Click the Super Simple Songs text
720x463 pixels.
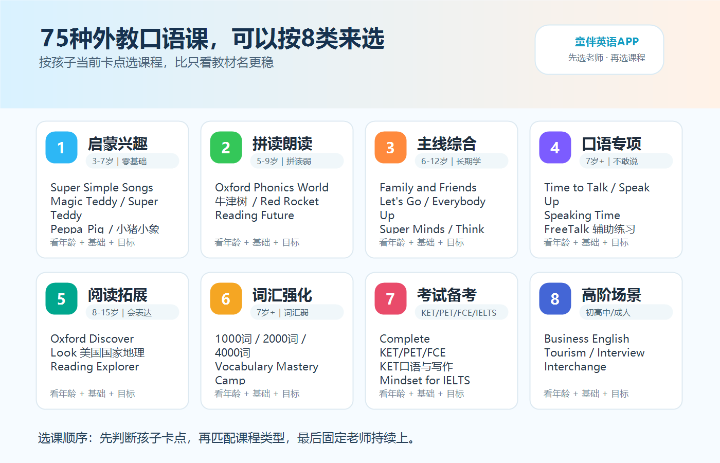102,188
